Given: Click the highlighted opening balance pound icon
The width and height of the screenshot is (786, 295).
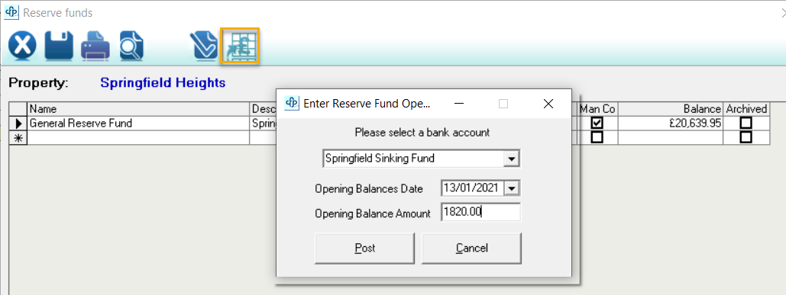Looking at the screenshot, I should tap(240, 46).
